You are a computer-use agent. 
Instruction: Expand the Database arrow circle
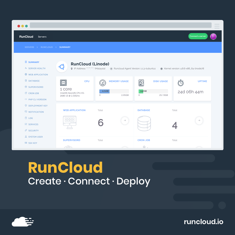pos(199,120)
